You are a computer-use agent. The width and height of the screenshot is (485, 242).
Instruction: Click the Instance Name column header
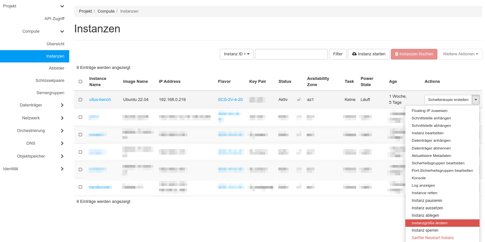click(98, 82)
